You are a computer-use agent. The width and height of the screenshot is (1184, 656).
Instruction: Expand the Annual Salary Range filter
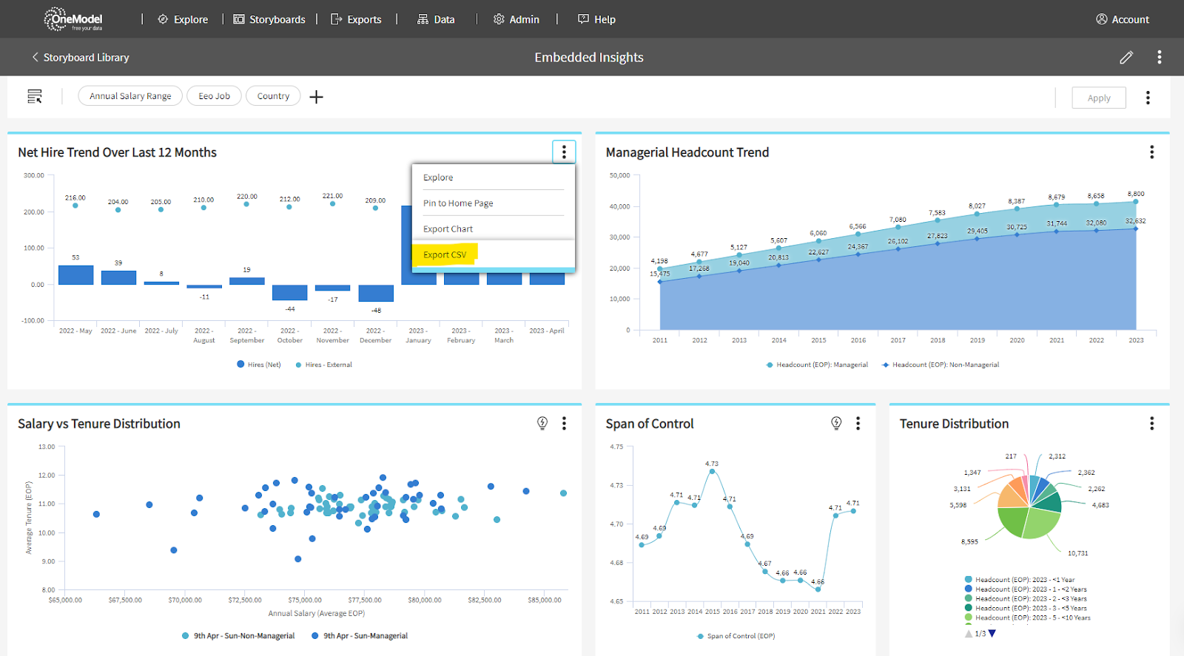coord(130,96)
